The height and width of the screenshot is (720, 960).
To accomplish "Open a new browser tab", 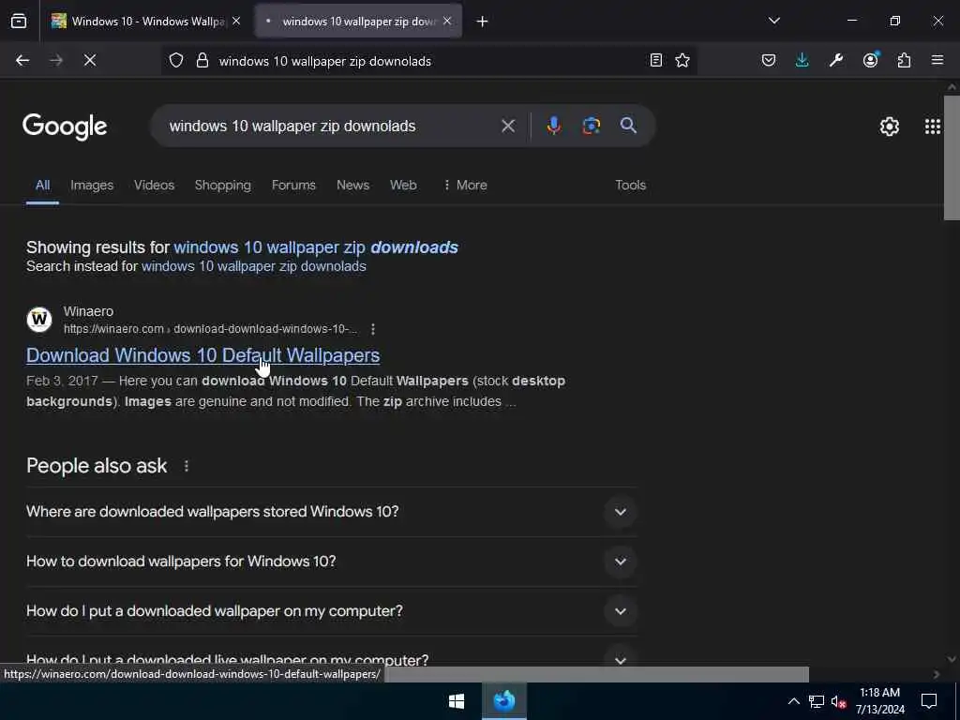I will [x=483, y=22].
